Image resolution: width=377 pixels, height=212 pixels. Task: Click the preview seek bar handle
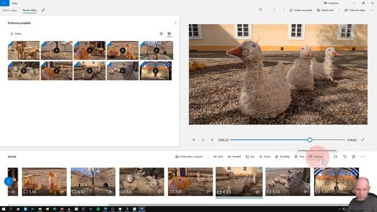(x=310, y=140)
